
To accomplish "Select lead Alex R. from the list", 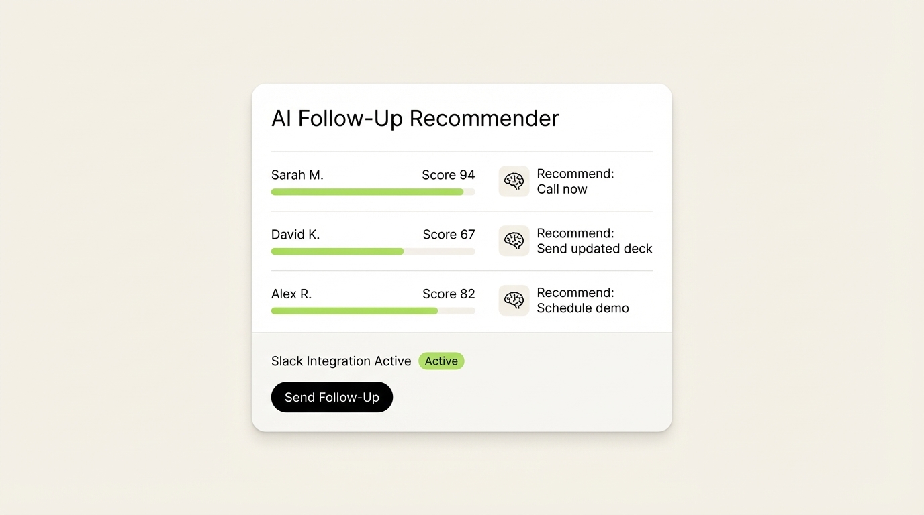I will pyautogui.click(x=291, y=294).
